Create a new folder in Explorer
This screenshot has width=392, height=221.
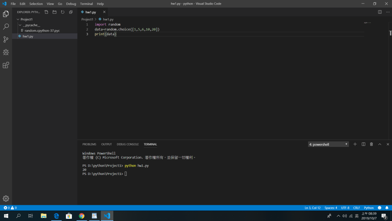pyautogui.click(x=54, y=12)
